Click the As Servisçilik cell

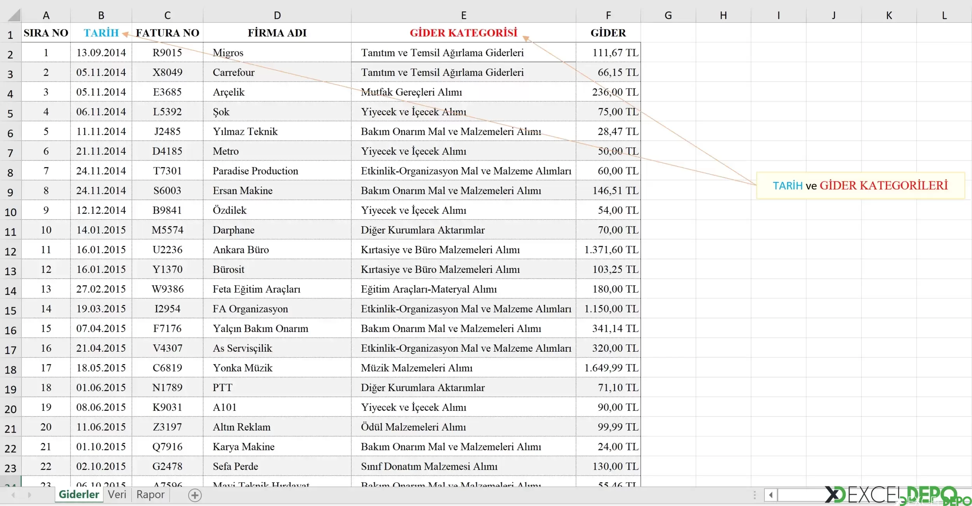click(x=277, y=348)
